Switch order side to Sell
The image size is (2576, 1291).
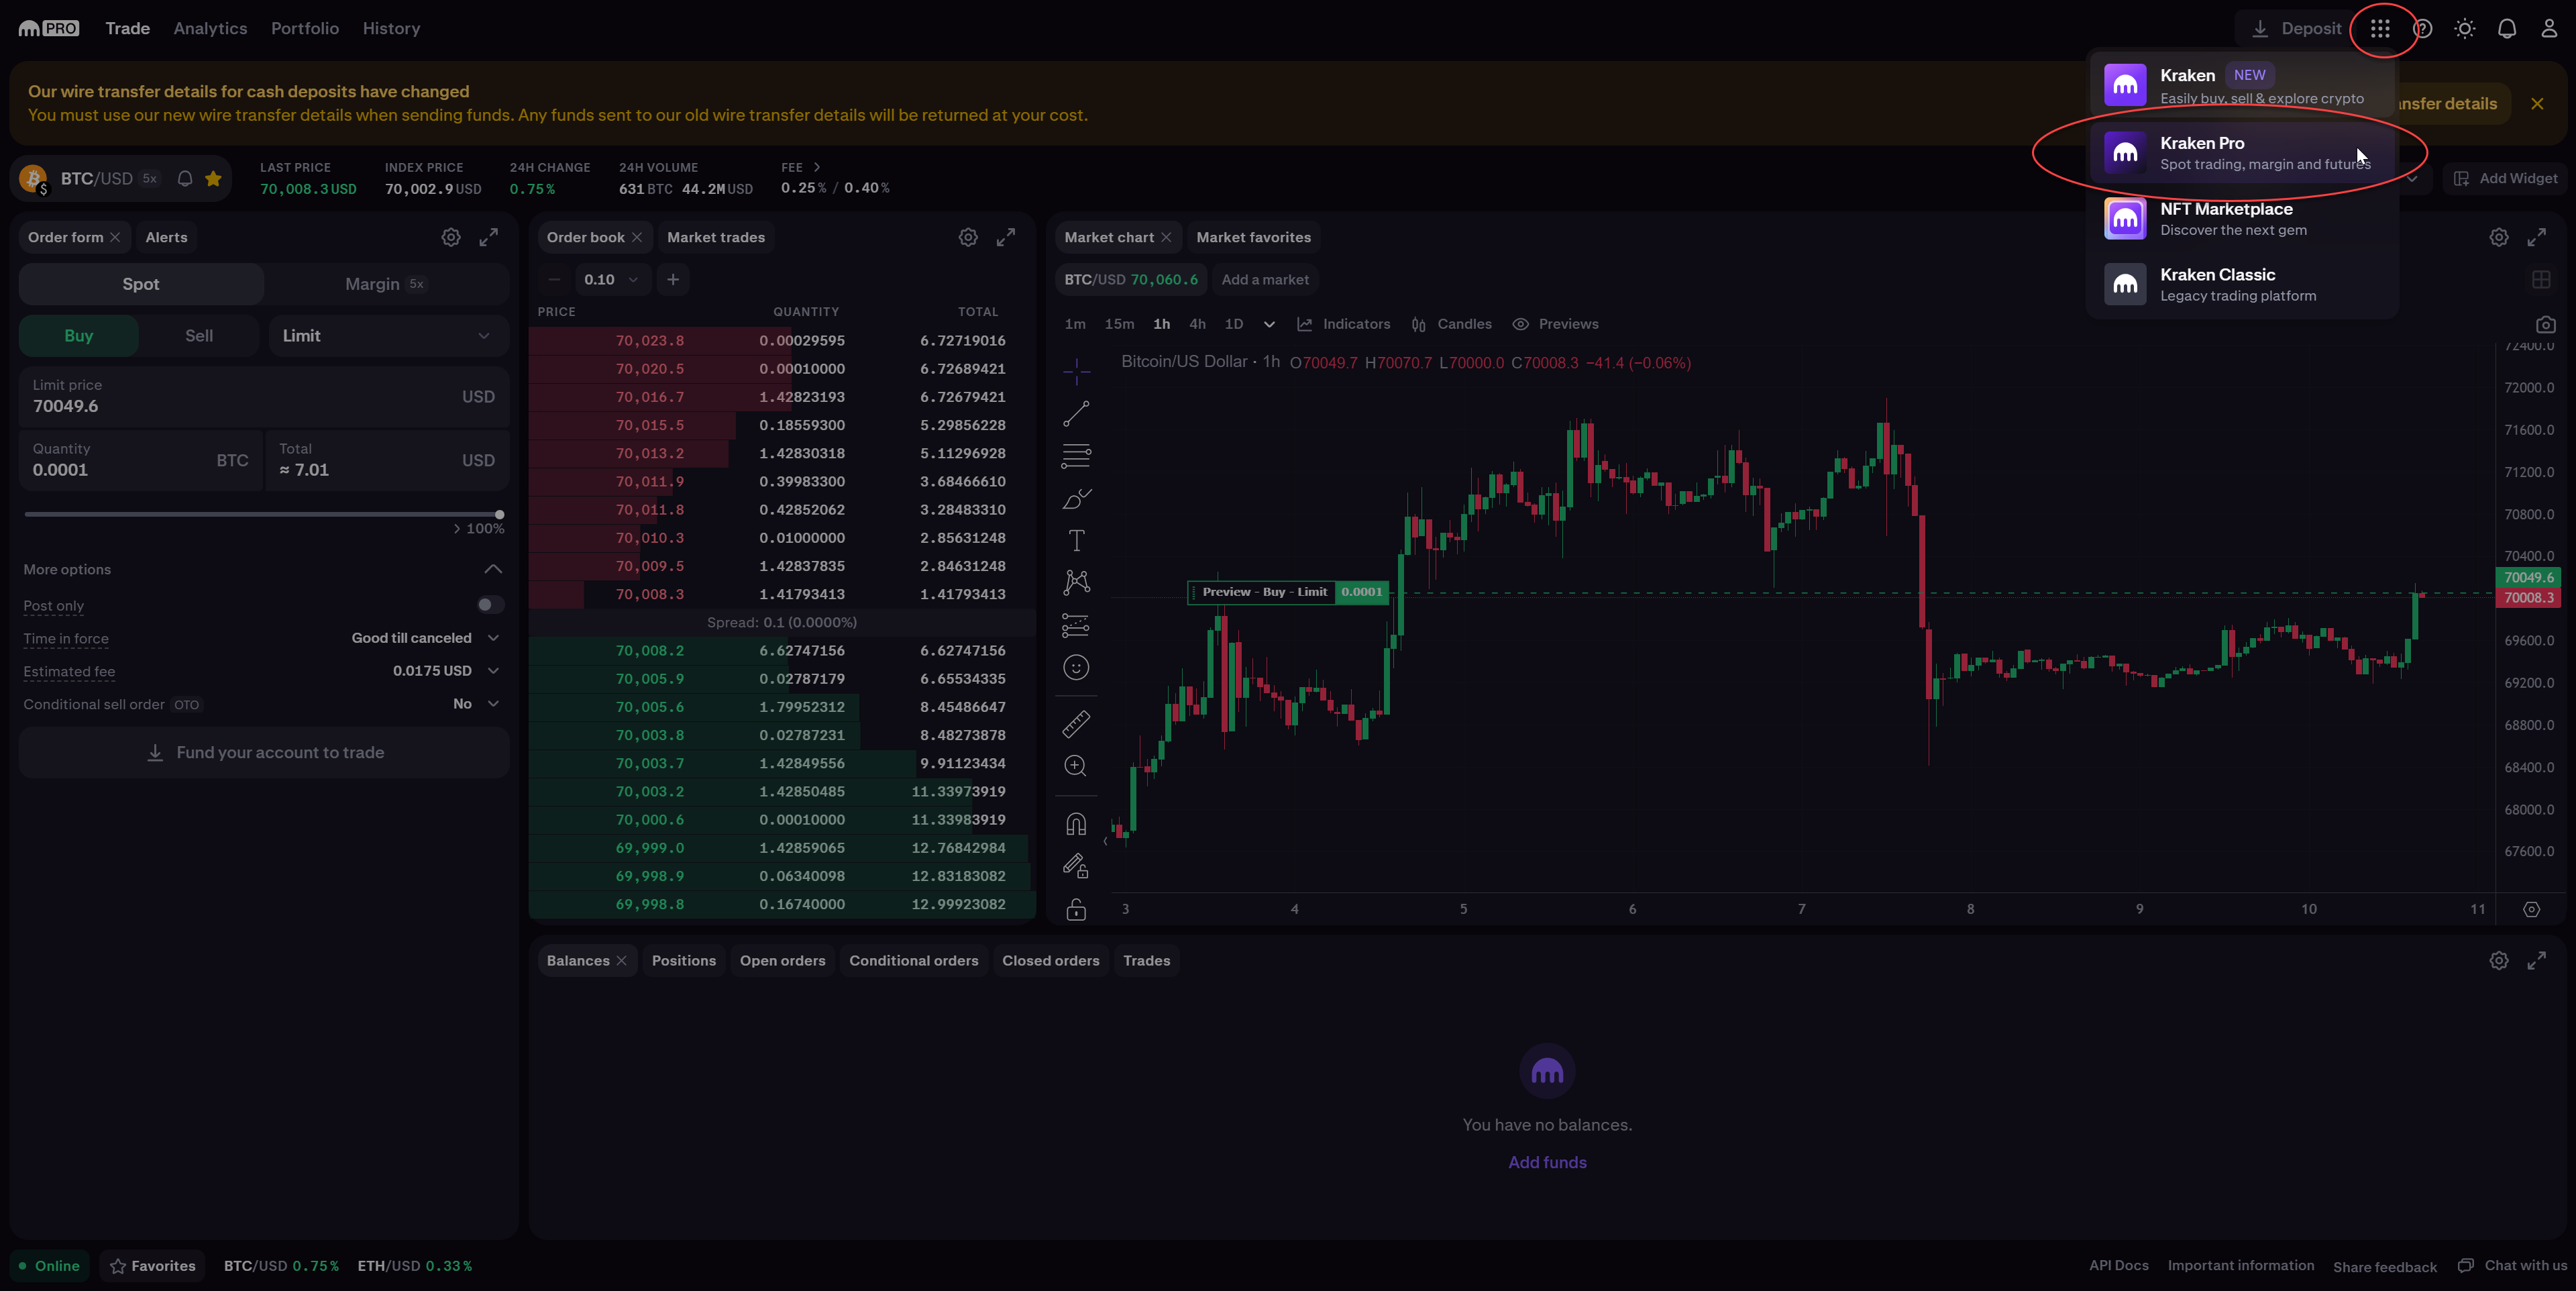point(199,336)
